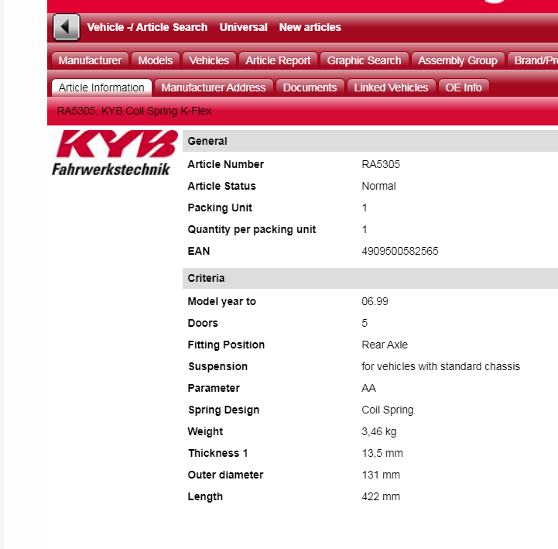558x549 pixels.
Task: Click the Thickness 1 value 13,5 mm
Action: (x=382, y=454)
